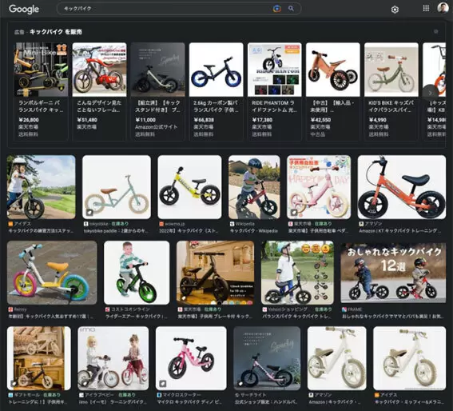Click the magnifier search icon

(291, 8)
